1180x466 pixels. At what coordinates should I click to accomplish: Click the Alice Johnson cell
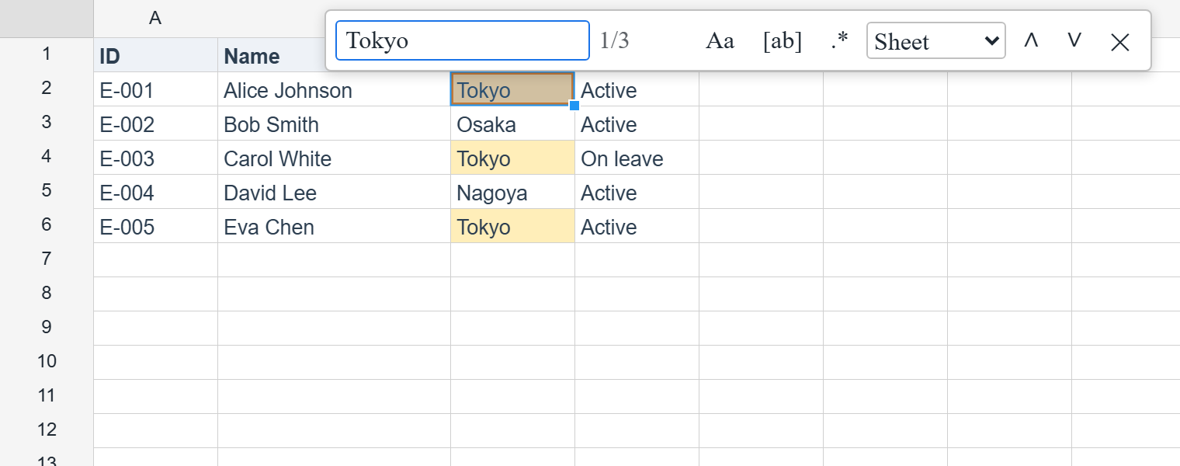click(x=334, y=89)
